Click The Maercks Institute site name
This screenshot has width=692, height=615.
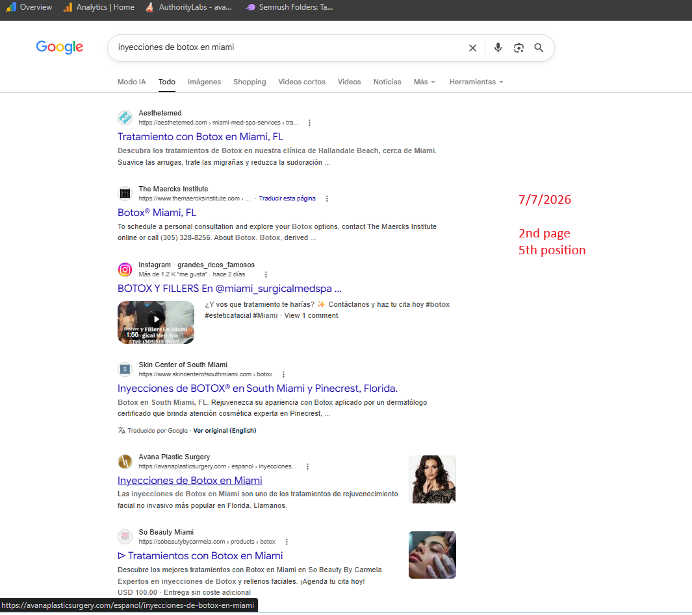173,189
